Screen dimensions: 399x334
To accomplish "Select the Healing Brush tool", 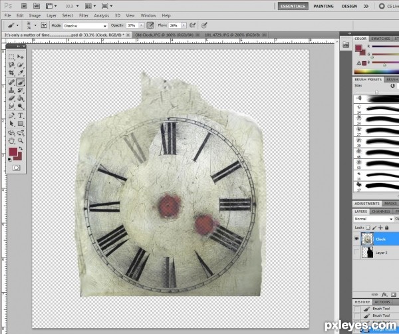I will point(11,83).
